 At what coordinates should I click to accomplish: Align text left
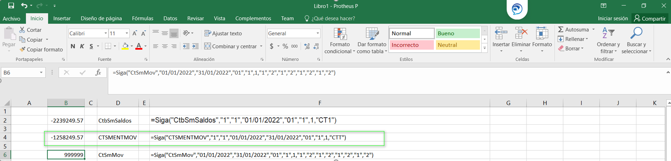tap(155, 46)
